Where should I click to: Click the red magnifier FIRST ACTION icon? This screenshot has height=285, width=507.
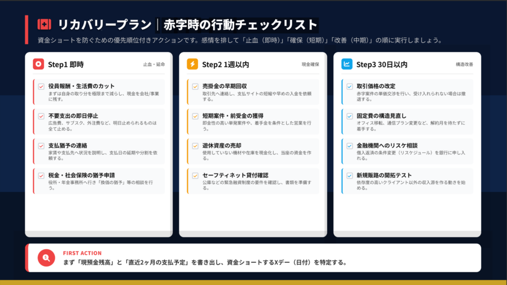tap(46, 258)
